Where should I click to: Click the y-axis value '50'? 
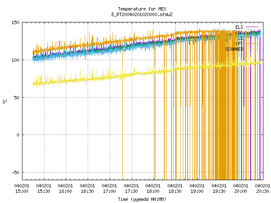pyautogui.click(x=17, y=98)
